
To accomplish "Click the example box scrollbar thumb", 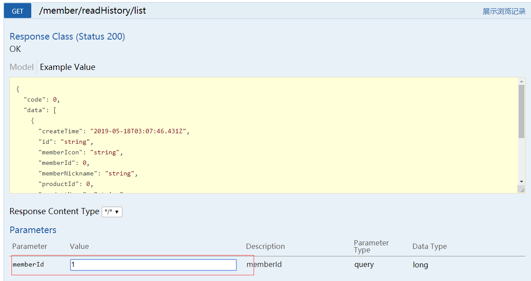I will [521, 111].
